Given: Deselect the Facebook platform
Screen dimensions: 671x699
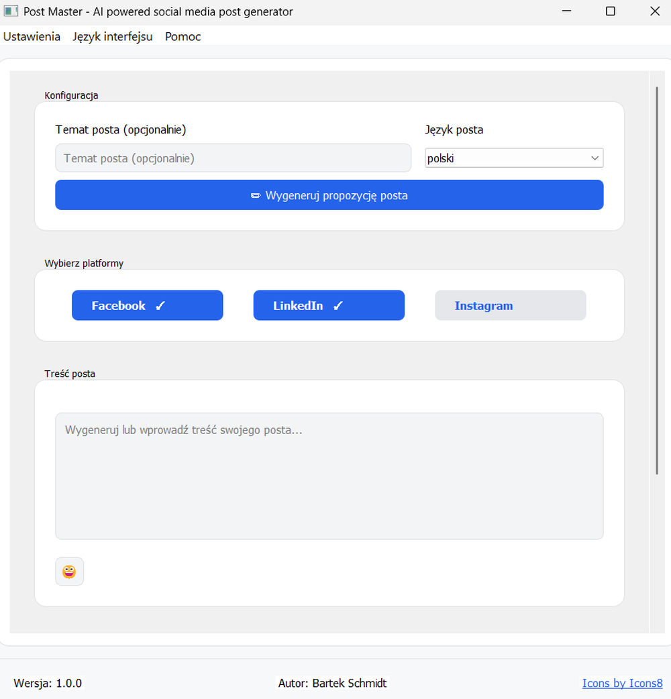Looking at the screenshot, I should point(127,305).
